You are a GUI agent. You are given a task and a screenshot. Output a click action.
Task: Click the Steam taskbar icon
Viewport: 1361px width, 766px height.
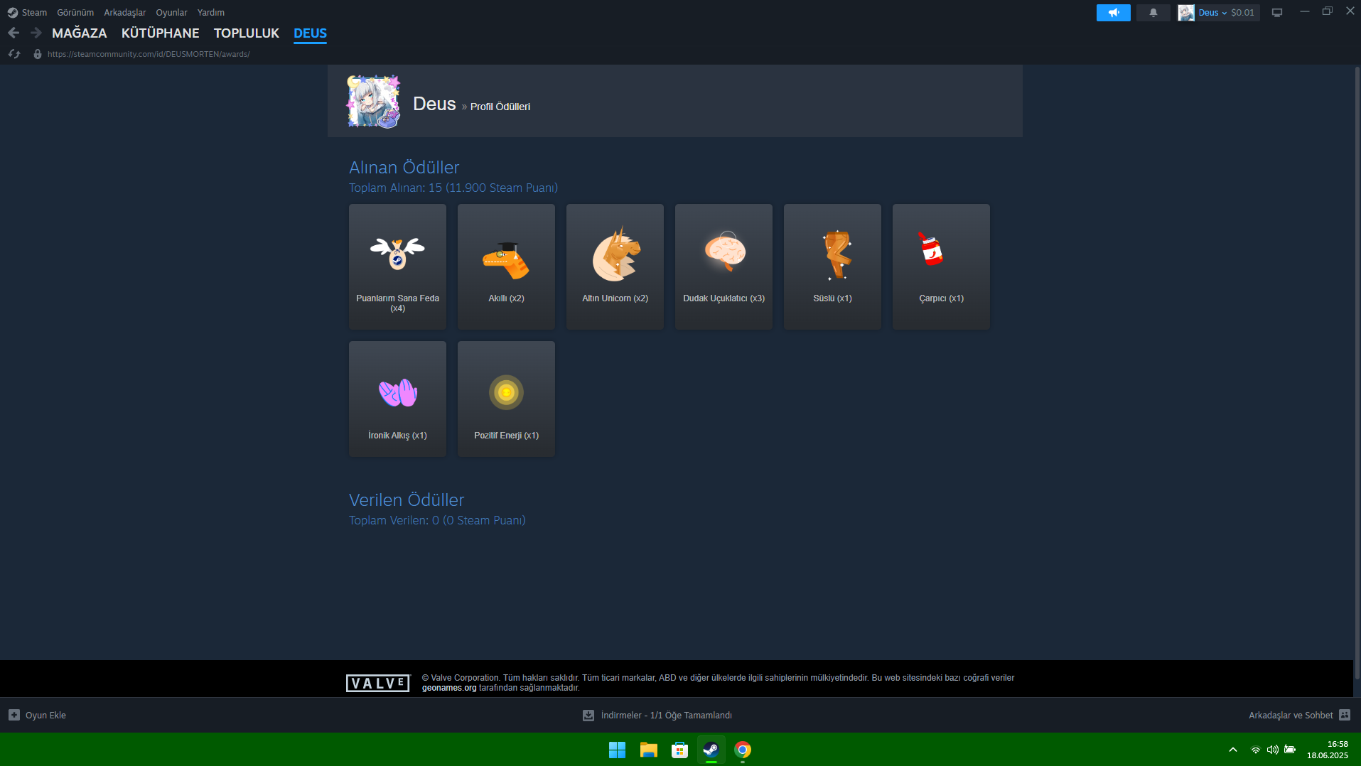coord(711,750)
